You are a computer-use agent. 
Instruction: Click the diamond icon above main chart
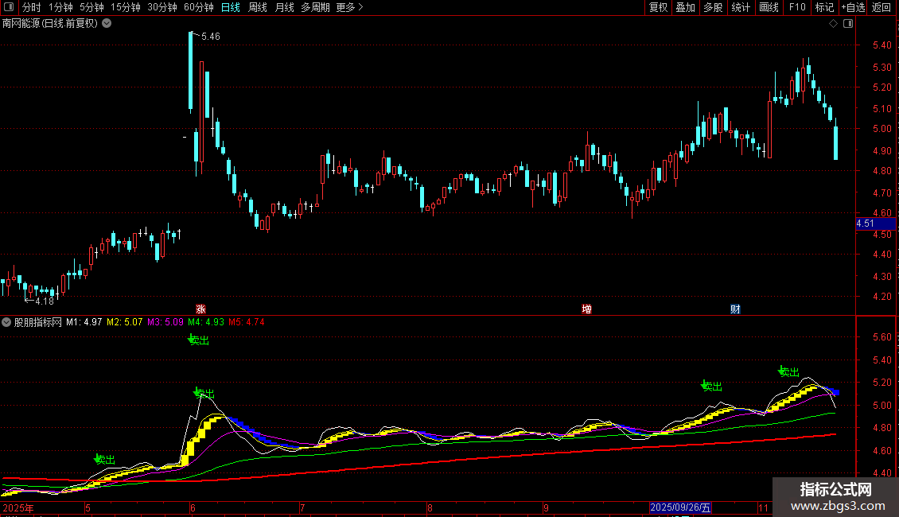coord(834,24)
